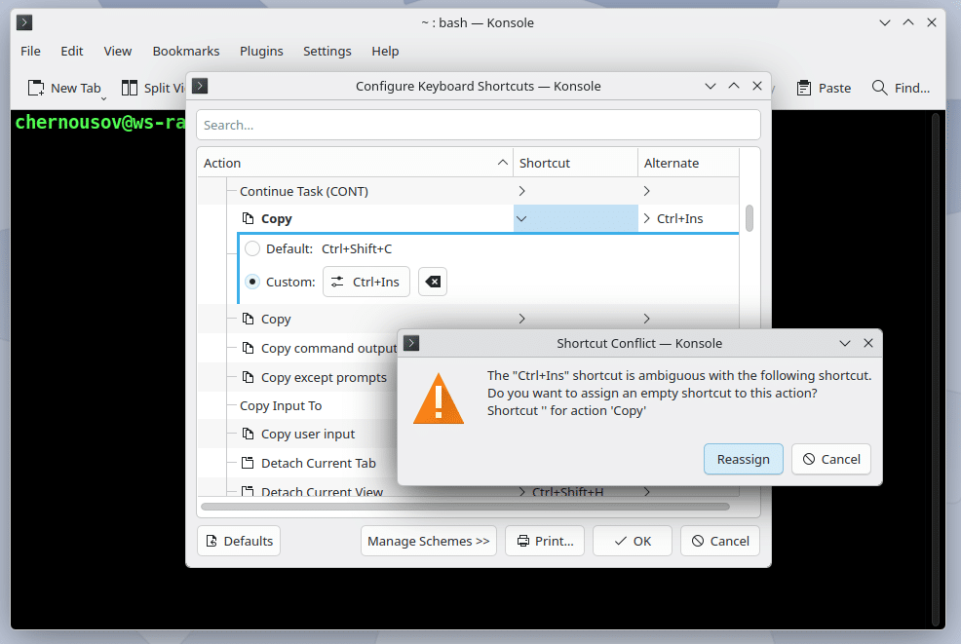The image size is (961, 644).
Task: Click the Alternate column header
Action: pyautogui.click(x=688, y=163)
